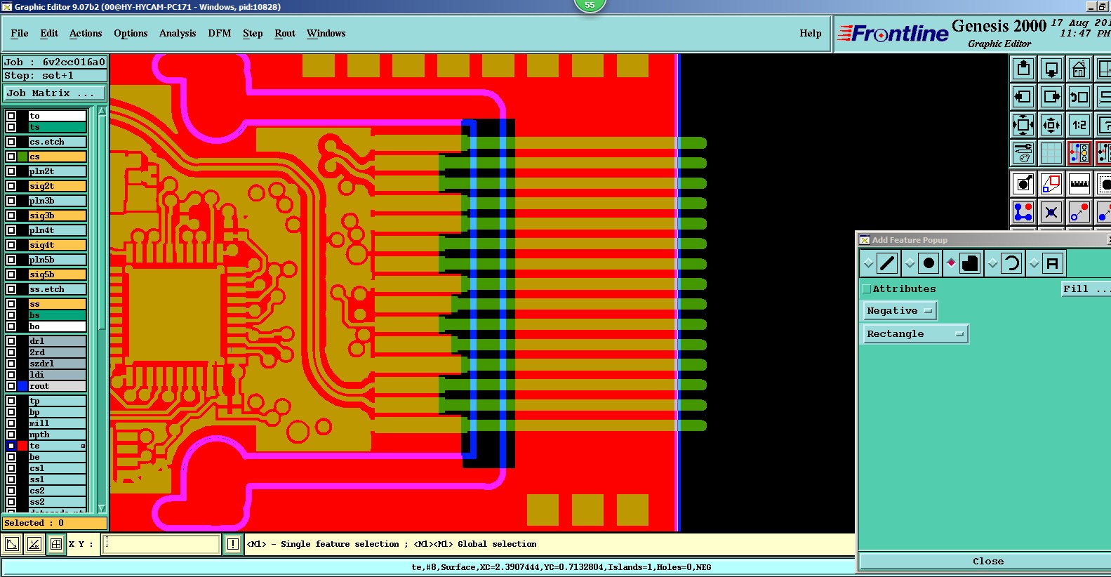Viewport: 1111px width, 577px height.
Task: Open the Rectangle shape dropdown
Action: (x=915, y=333)
